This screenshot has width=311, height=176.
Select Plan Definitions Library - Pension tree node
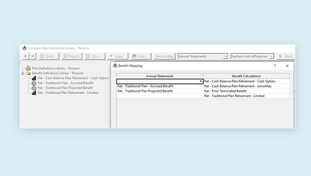(x=56, y=68)
